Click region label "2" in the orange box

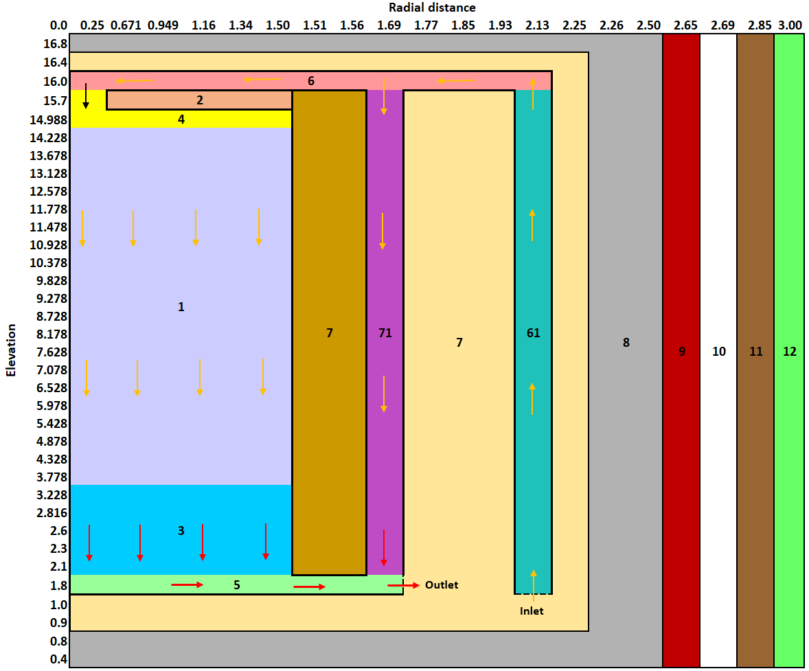coord(200,100)
